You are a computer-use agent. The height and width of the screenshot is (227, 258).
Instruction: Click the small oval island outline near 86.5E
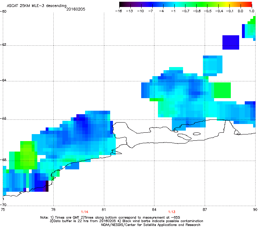pos(197,134)
